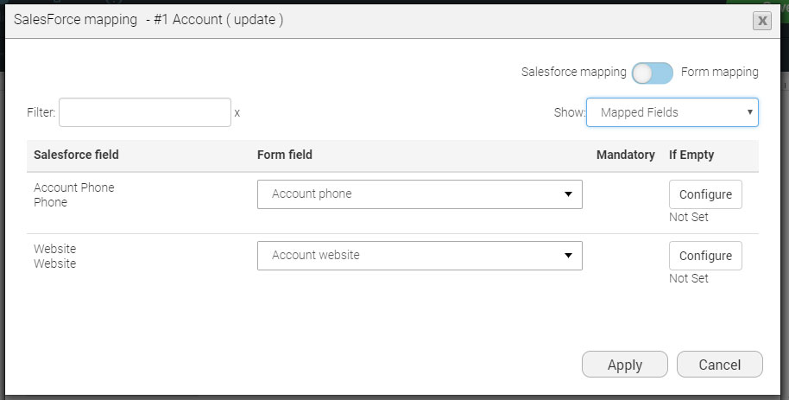Click the Account Phone field row label
Image resolution: width=789 pixels, height=400 pixels.
coord(73,188)
